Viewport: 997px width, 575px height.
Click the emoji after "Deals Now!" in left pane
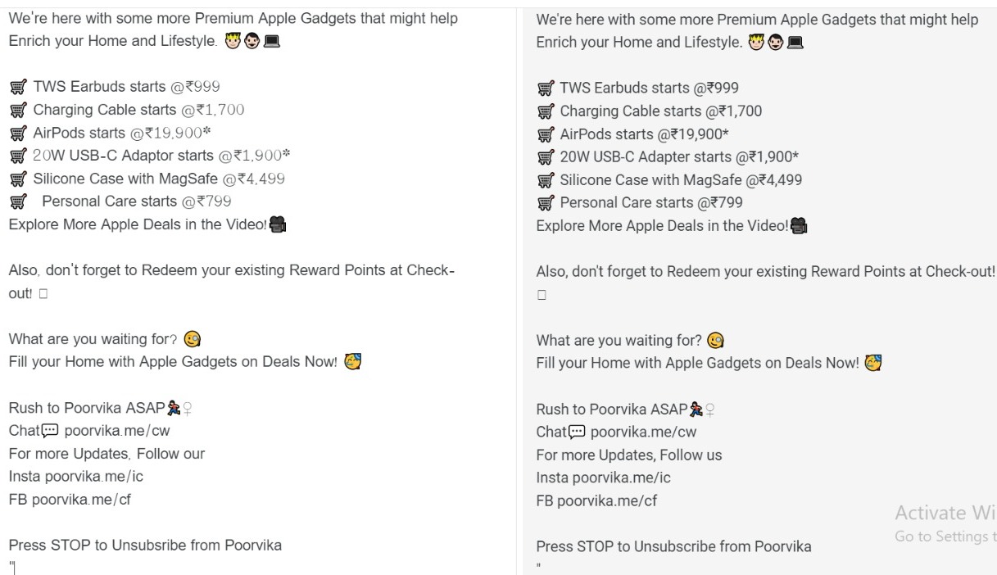click(x=353, y=362)
